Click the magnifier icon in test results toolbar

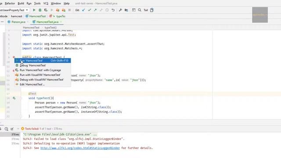coord(7,129)
